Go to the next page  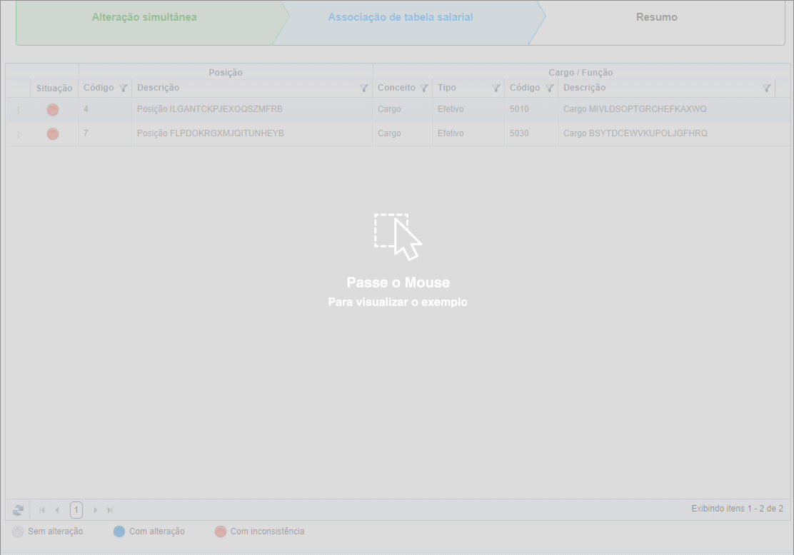pyautogui.click(x=95, y=510)
